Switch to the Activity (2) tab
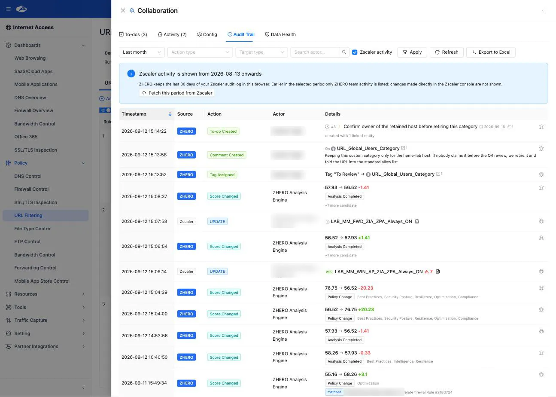This screenshot has height=397, width=556. pyautogui.click(x=172, y=34)
